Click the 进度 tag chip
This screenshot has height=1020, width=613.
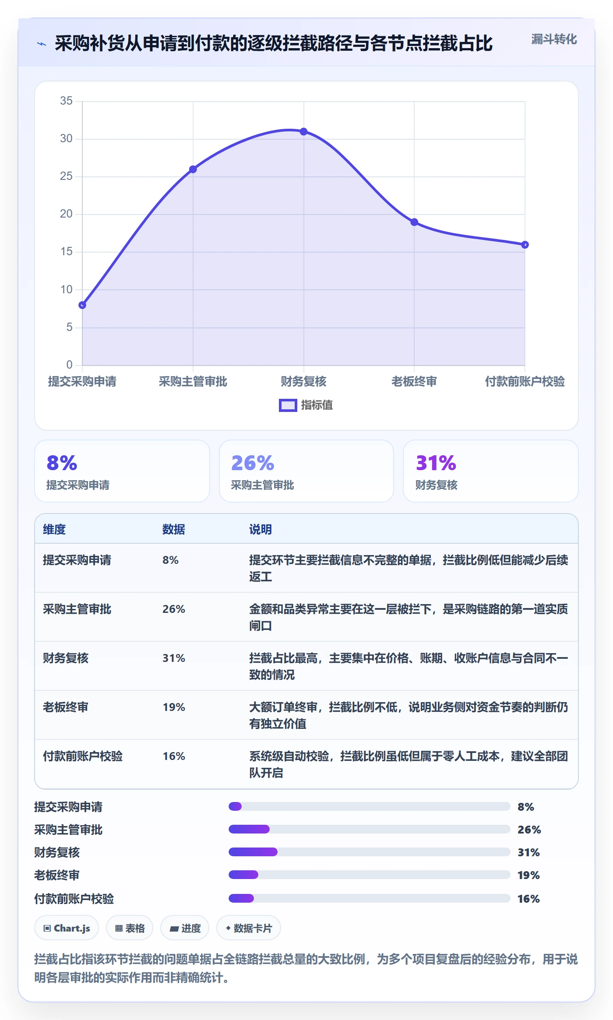click(185, 928)
